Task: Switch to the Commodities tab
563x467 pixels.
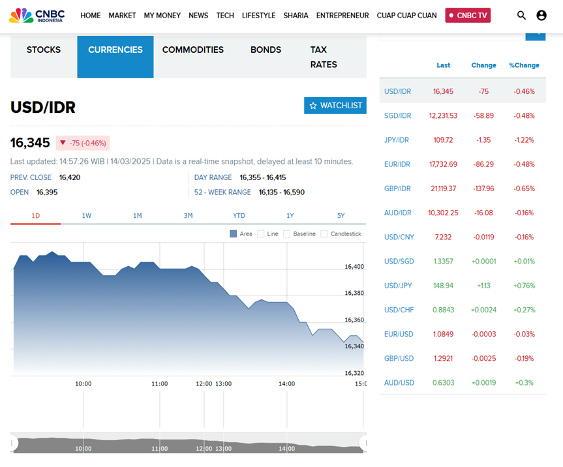Action: coord(192,50)
